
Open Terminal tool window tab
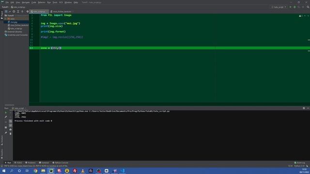[x=44, y=163]
